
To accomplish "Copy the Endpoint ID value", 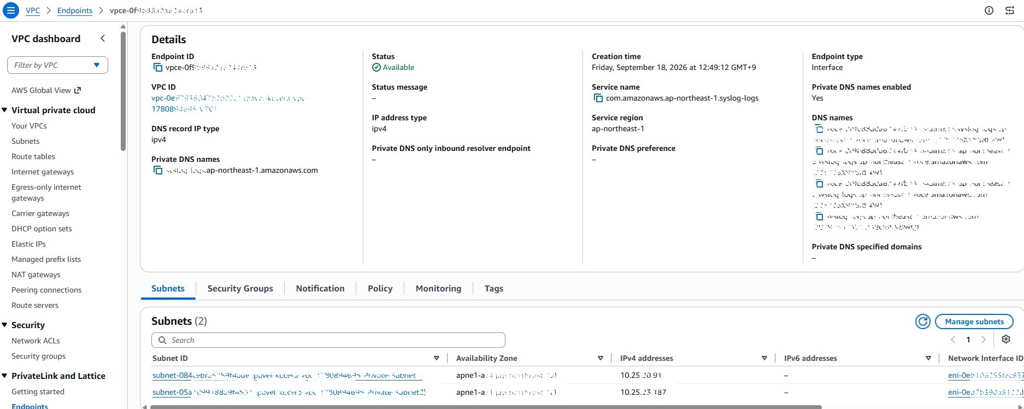I will (x=157, y=68).
